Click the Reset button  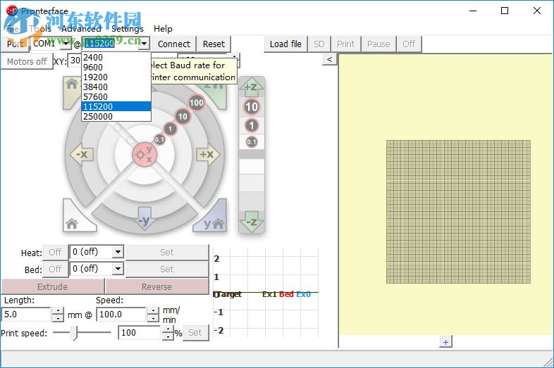pyautogui.click(x=214, y=44)
